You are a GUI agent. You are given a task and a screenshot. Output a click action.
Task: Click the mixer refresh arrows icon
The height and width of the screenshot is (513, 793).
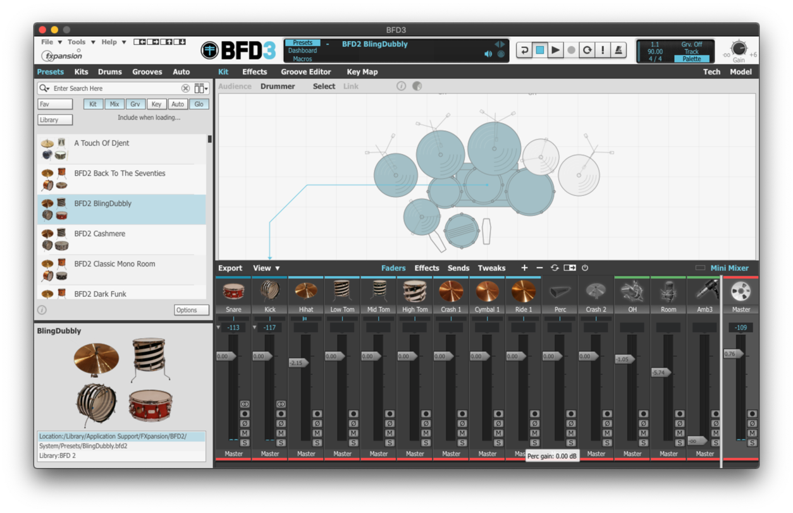coord(555,268)
